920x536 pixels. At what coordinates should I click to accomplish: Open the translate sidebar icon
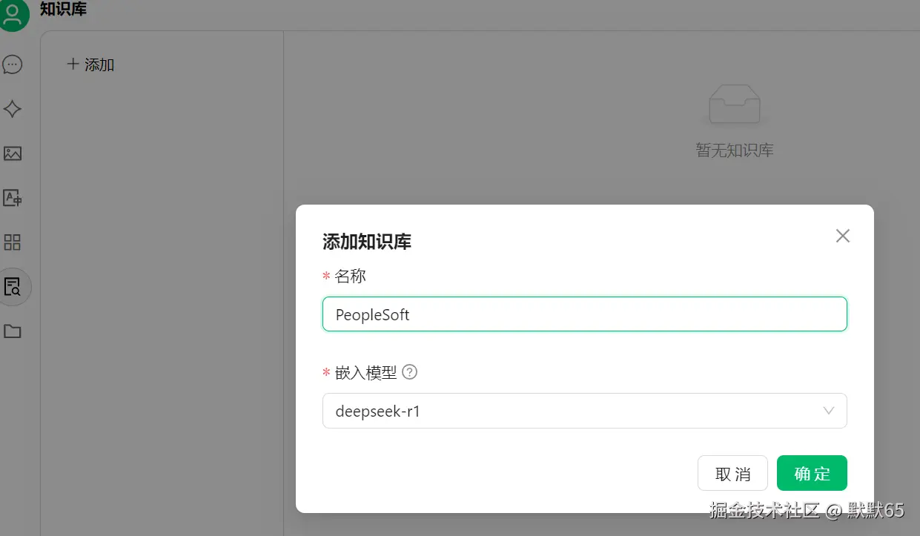click(13, 198)
